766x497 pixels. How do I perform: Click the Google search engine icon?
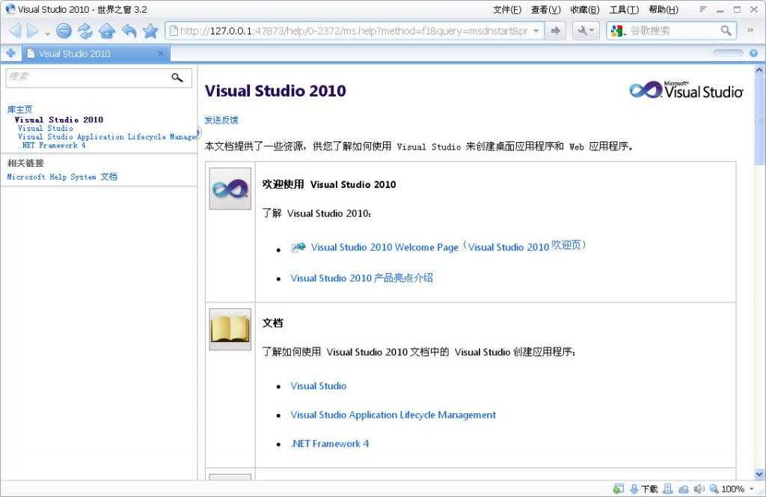[617, 31]
